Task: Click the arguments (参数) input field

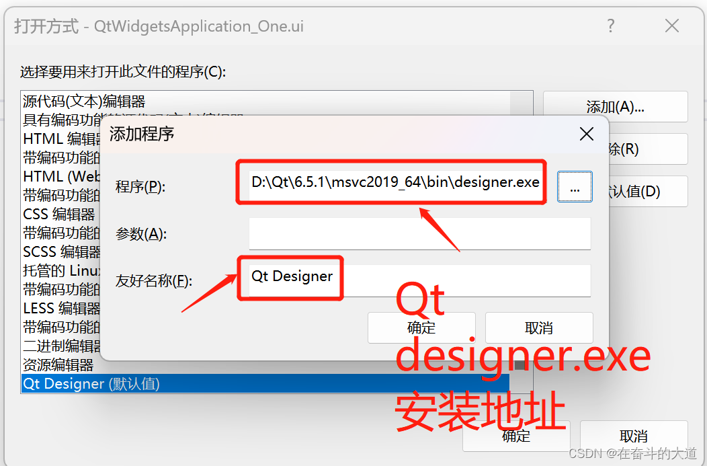Action: click(x=420, y=234)
